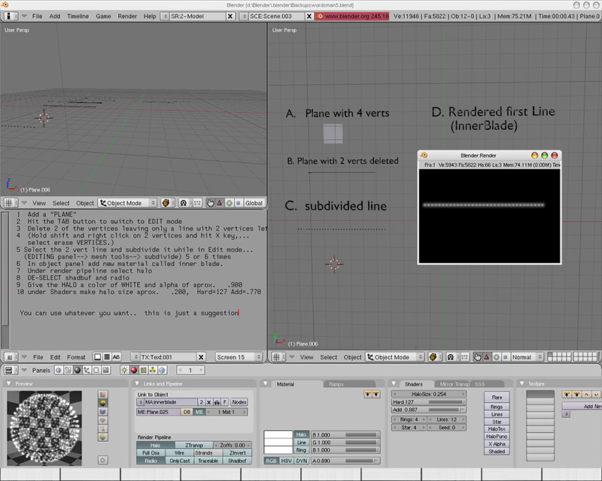
Task: Select the Radiosity buttons icon
Action: pyautogui.click(x=153, y=371)
